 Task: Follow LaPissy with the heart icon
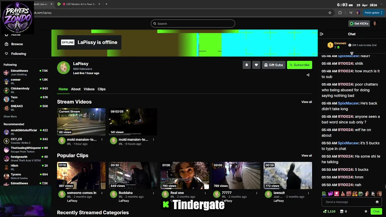point(256,65)
